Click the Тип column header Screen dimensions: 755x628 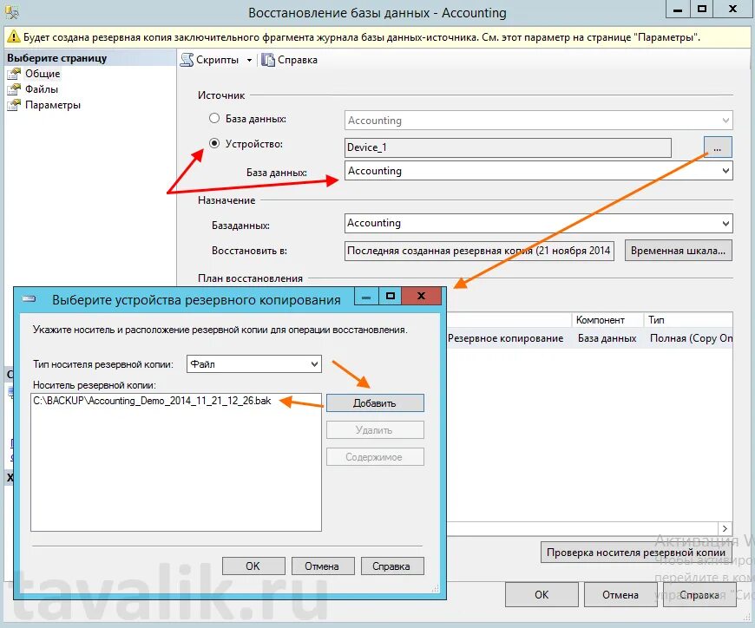click(688, 320)
